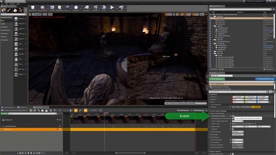Screen dimensions: 276x155
Task: Switch to the Content Browser tab
Action: pyautogui.click(x=8, y=107)
